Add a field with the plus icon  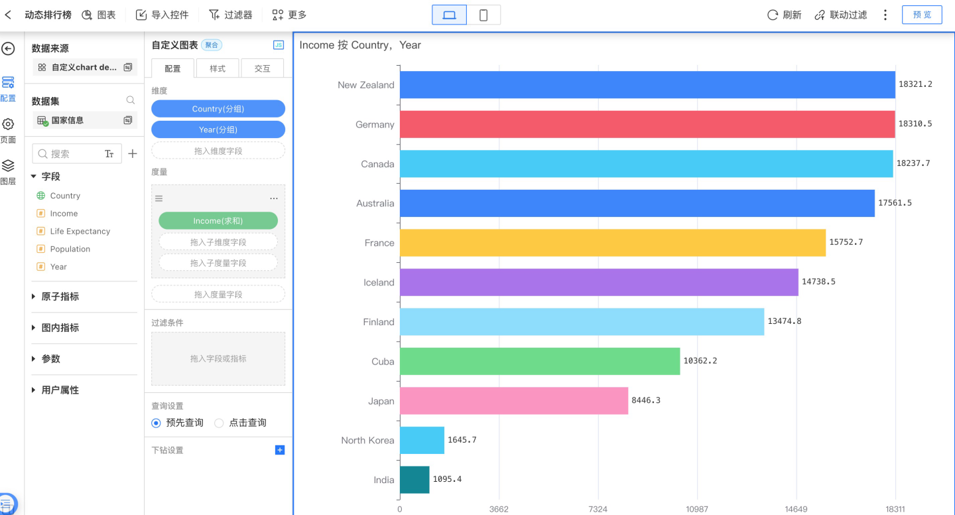pos(133,154)
